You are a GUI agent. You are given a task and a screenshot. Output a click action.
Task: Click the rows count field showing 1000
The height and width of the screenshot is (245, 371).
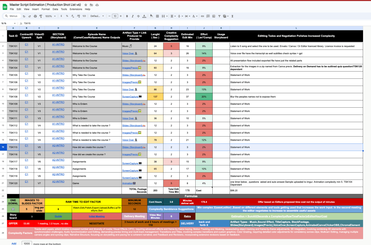pos(27,243)
